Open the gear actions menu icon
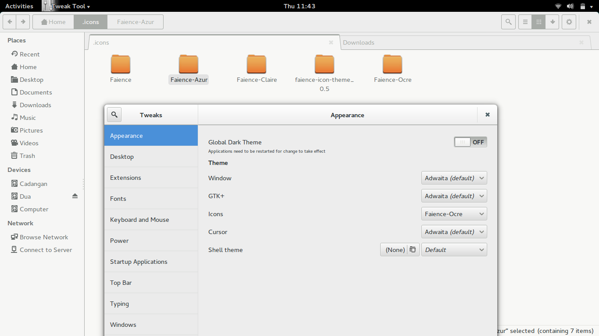Image resolution: width=599 pixels, height=336 pixels. [x=569, y=21]
